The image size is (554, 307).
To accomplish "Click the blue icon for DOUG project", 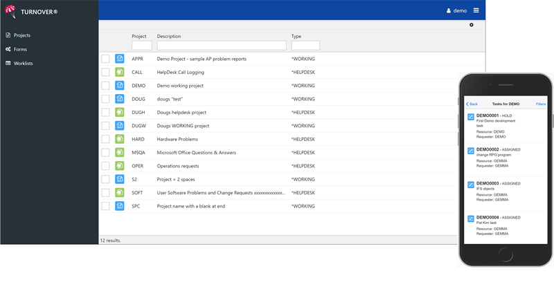I will [x=119, y=99].
